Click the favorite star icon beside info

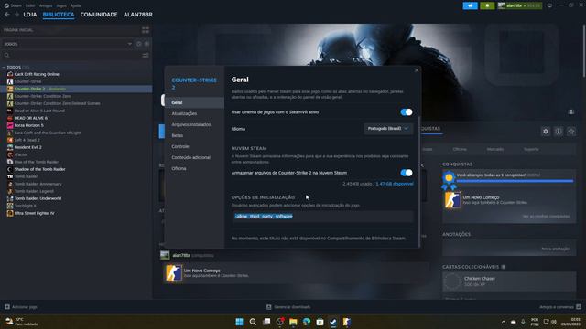coord(571,132)
